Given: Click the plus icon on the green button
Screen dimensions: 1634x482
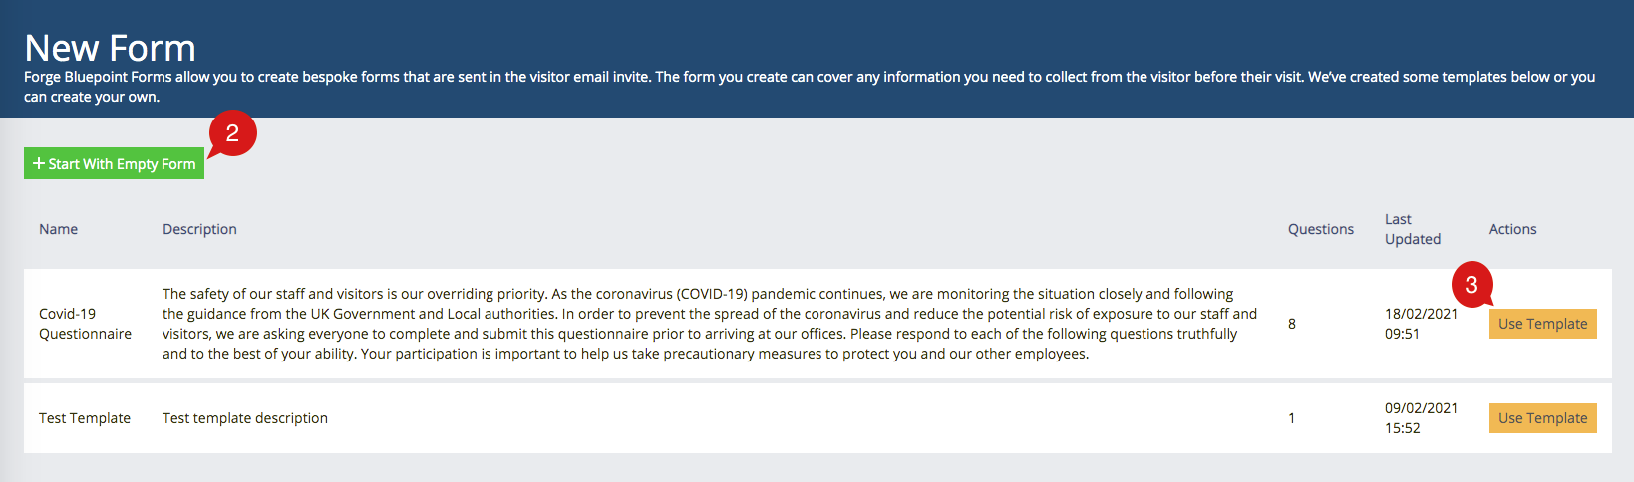Looking at the screenshot, I should (39, 163).
